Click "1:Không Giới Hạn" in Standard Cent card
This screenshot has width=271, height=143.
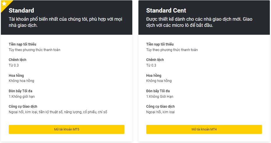click(160, 97)
